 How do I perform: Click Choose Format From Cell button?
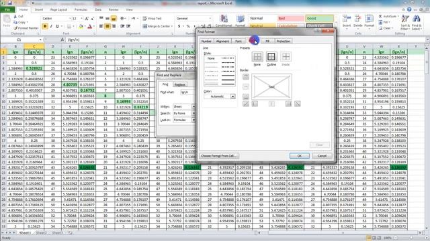(x=218, y=156)
